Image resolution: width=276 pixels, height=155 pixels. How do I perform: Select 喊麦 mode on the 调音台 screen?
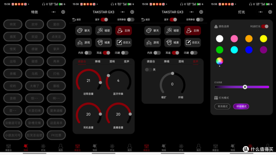(x=103, y=43)
